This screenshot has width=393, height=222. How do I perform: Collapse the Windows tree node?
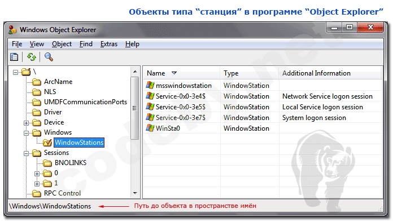point(26,133)
